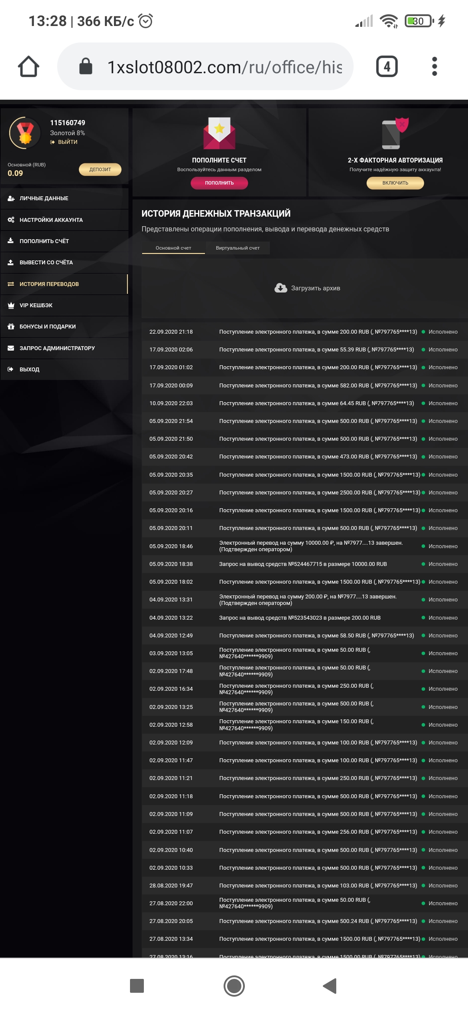Click the gold medal avatar icon
This screenshot has height=1014, width=468.
25,133
